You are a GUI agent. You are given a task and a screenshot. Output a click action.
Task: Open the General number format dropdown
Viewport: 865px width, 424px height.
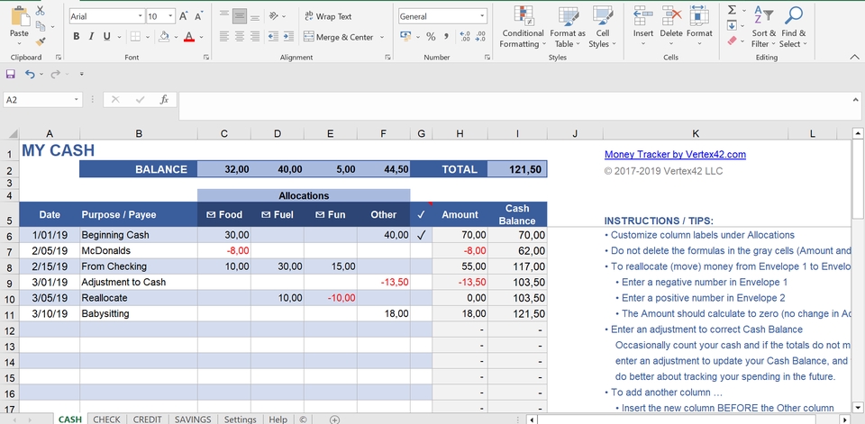pos(483,16)
